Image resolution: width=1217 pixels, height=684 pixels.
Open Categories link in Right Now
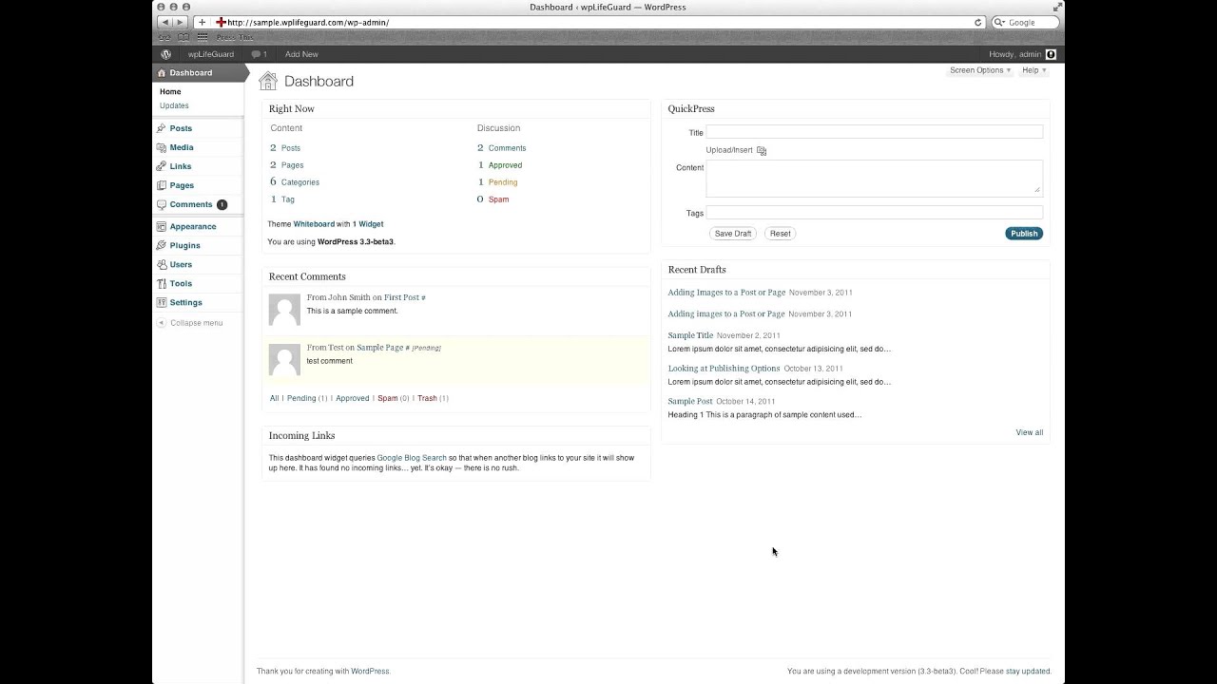coord(300,182)
